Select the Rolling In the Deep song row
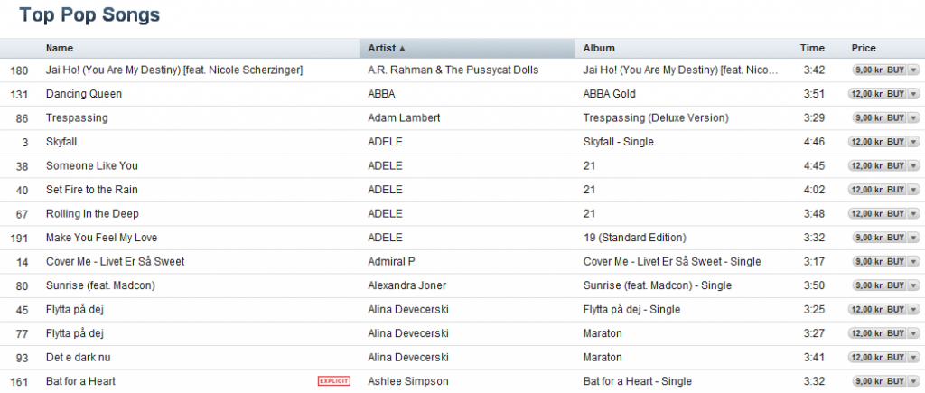Viewport: 925px width, 393px height. pyautogui.click(x=462, y=213)
